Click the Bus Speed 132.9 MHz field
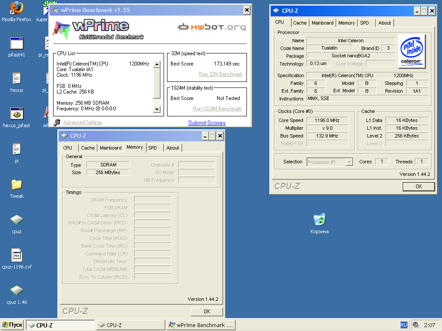This screenshot has height=331, width=442. (x=327, y=136)
